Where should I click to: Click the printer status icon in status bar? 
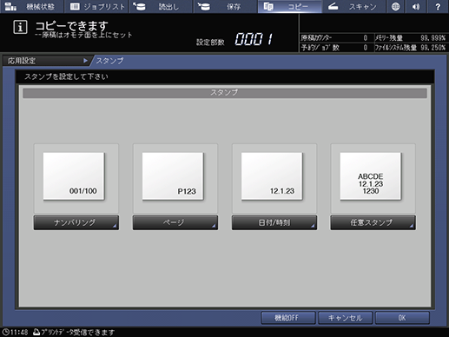[36, 332]
